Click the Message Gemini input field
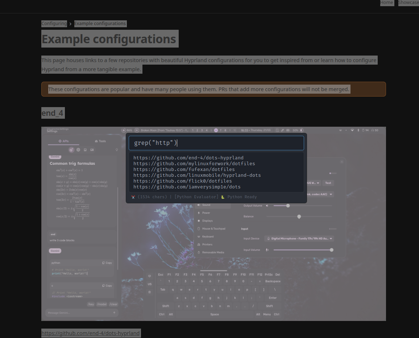The height and width of the screenshot is (338, 419). pos(82,313)
